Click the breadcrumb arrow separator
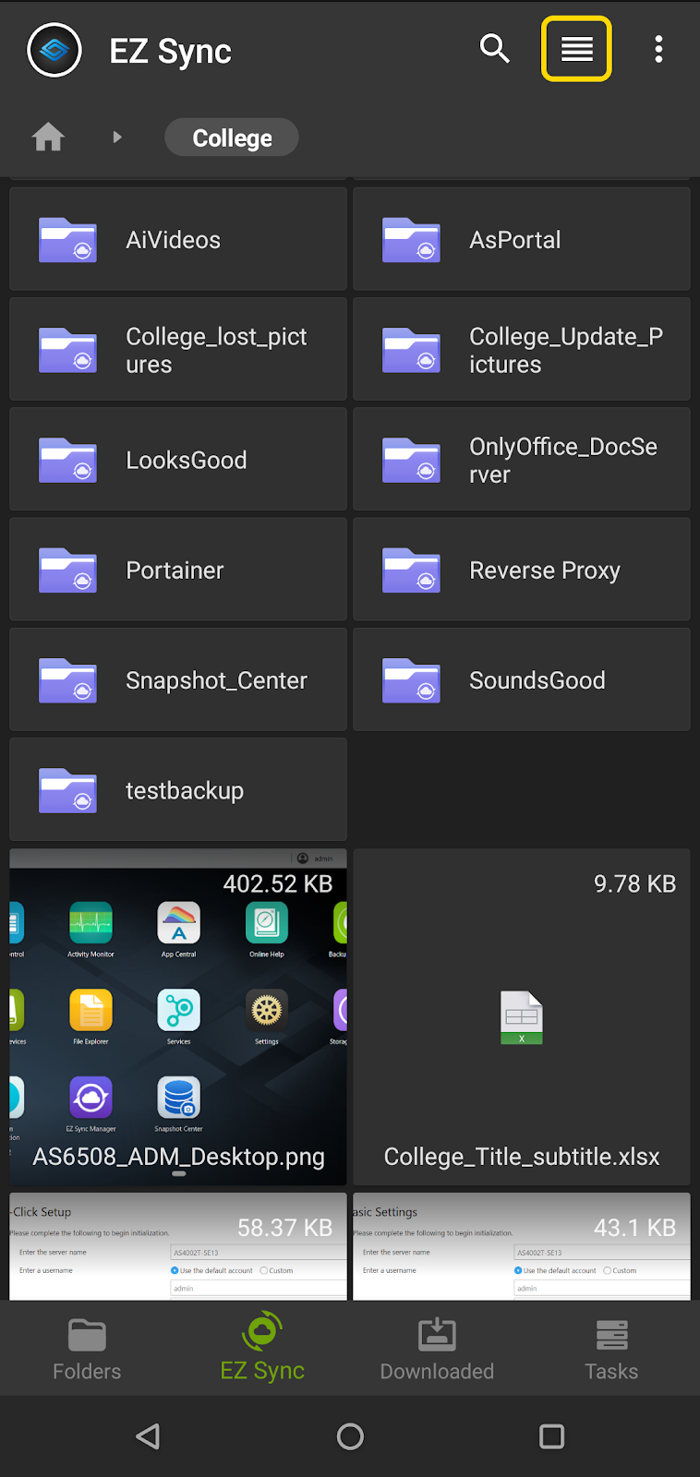Image resolution: width=700 pixels, height=1477 pixels. 117,138
